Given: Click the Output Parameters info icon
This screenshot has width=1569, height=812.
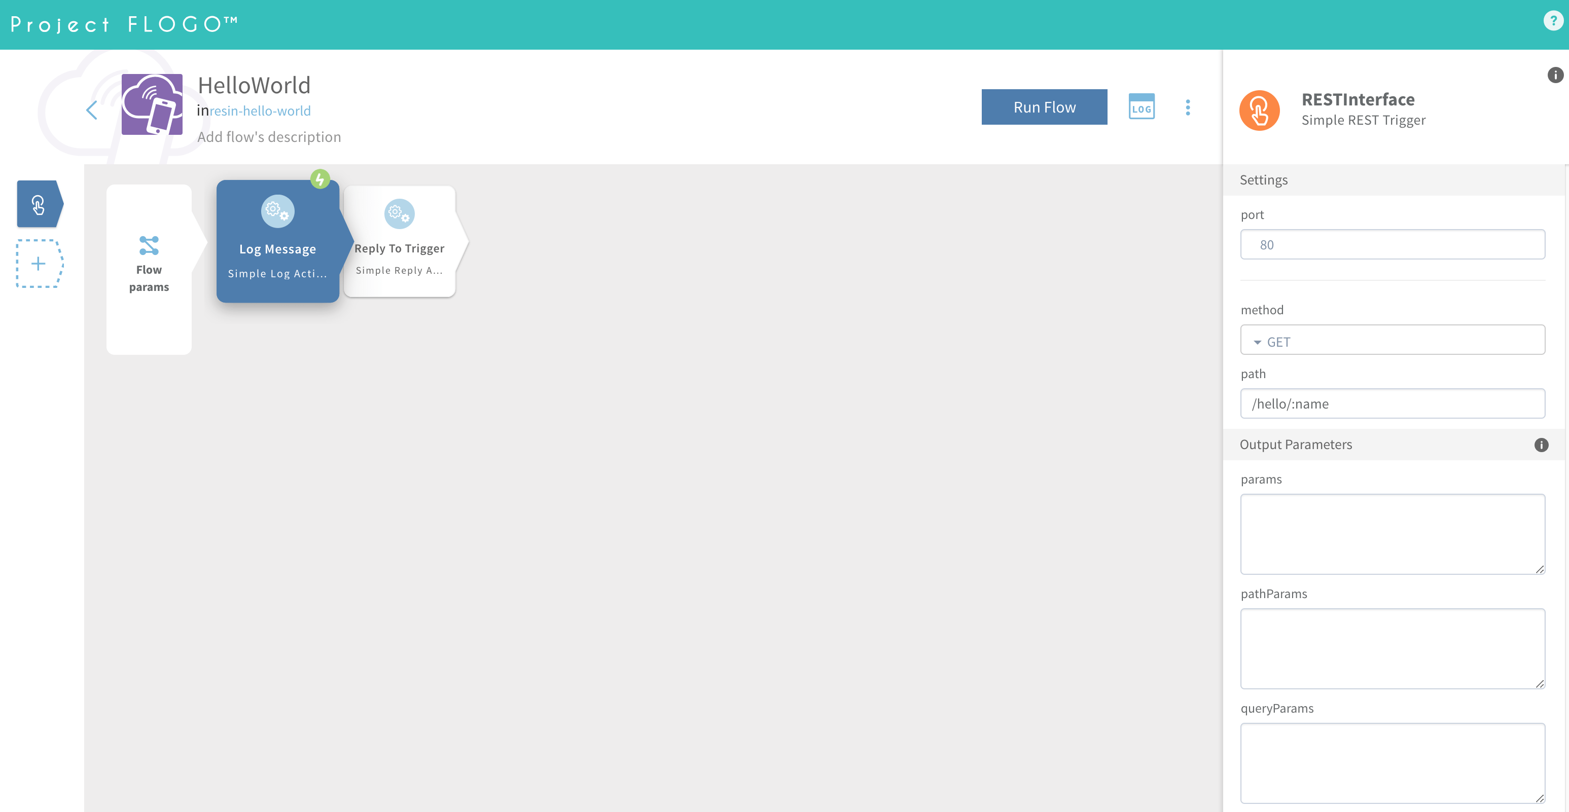Looking at the screenshot, I should tap(1541, 445).
